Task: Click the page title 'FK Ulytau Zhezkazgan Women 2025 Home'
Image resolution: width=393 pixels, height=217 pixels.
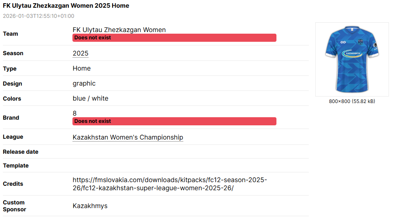Action: click(66, 6)
